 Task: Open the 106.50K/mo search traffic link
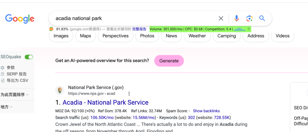tap(102, 118)
